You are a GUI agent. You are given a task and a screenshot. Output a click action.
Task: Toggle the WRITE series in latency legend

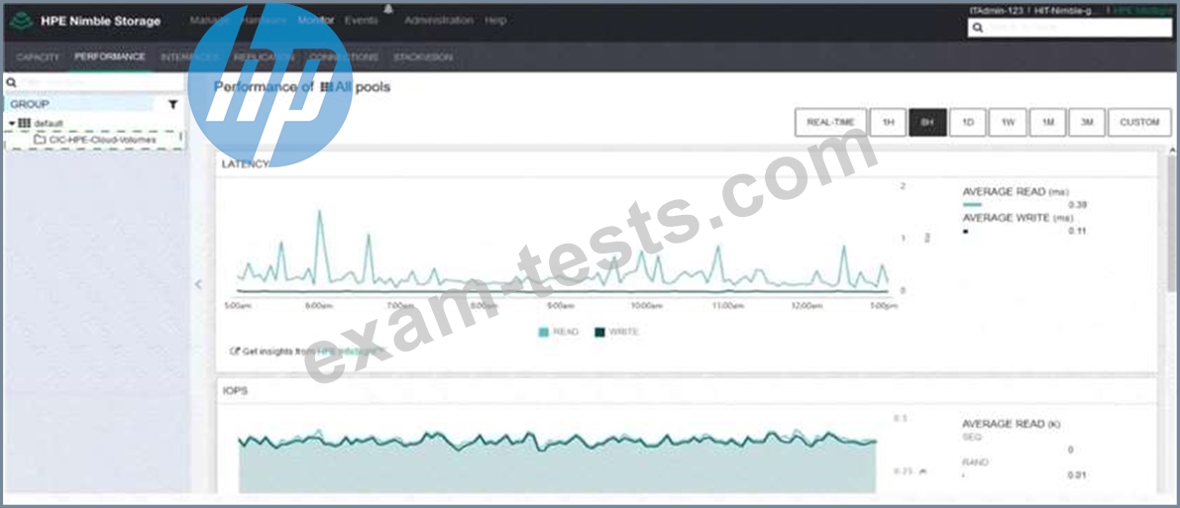click(x=616, y=331)
